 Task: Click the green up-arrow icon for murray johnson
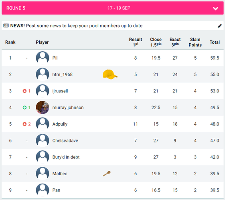pyautogui.click(x=24, y=108)
